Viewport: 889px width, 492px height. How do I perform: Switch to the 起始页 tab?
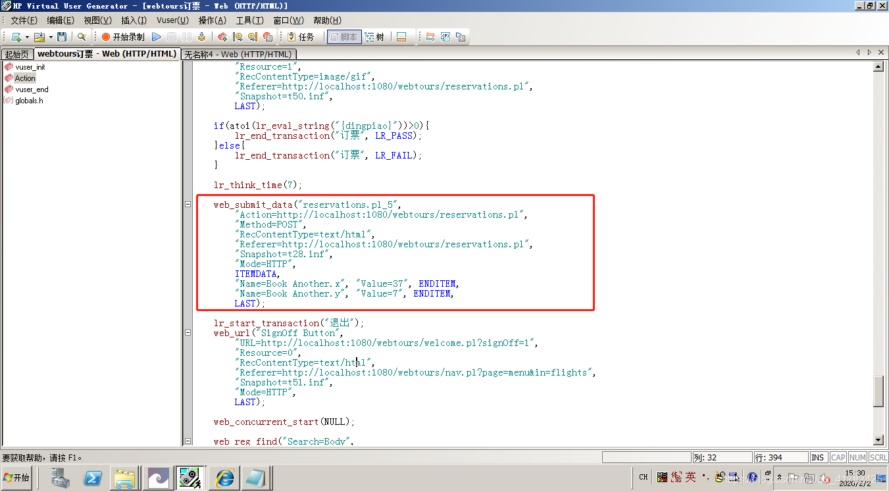click(17, 54)
